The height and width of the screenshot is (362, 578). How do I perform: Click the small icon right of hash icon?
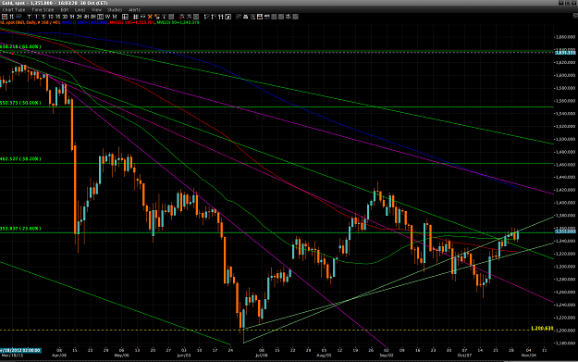tap(142, 17)
